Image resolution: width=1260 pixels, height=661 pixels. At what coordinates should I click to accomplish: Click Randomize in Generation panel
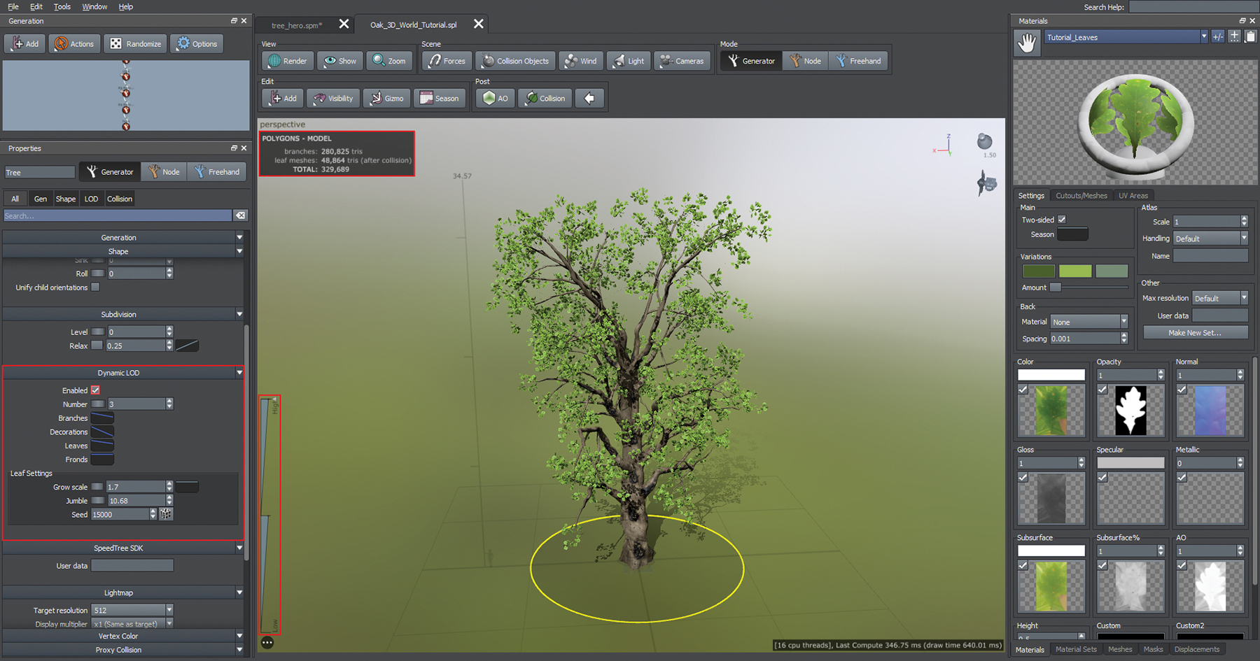pyautogui.click(x=136, y=43)
